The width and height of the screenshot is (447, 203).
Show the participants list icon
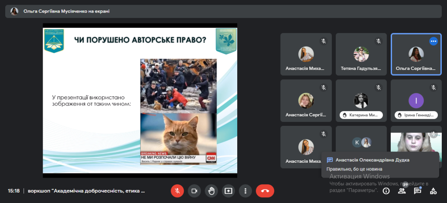coord(402,191)
